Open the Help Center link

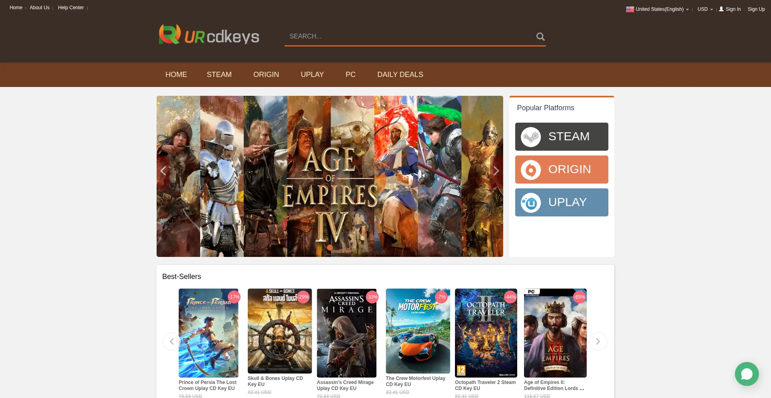coord(71,8)
